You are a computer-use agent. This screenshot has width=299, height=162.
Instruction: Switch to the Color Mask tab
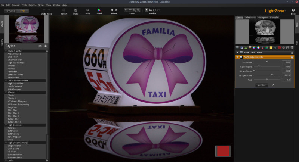[x=250, y=17]
